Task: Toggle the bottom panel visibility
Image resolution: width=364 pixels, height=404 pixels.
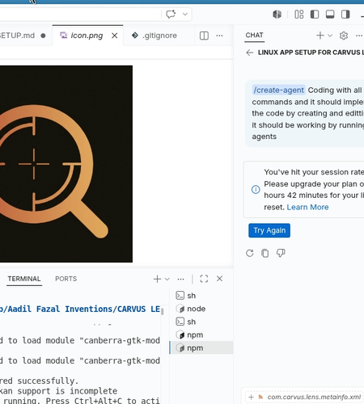Action: pos(330,14)
